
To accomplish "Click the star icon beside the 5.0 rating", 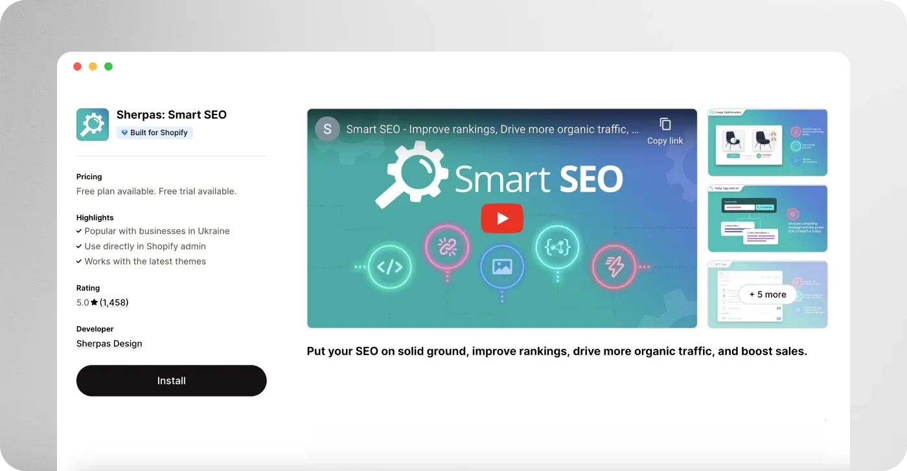I will tap(95, 302).
